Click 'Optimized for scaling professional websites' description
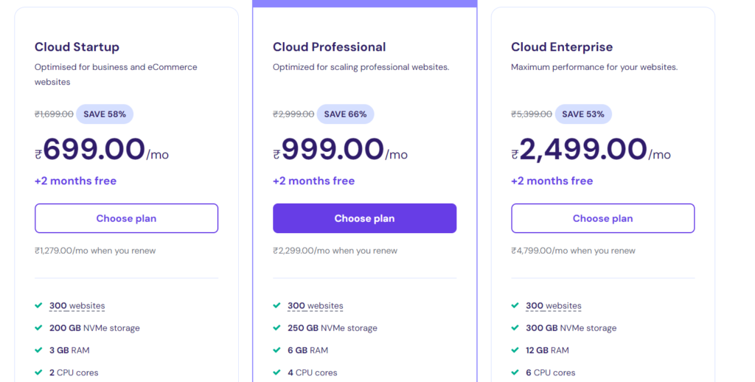The height and width of the screenshot is (382, 755). point(361,67)
